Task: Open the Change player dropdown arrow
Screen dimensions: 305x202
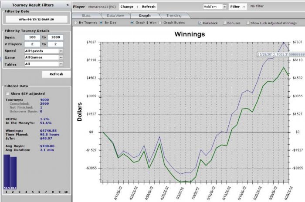Action: [137, 7]
